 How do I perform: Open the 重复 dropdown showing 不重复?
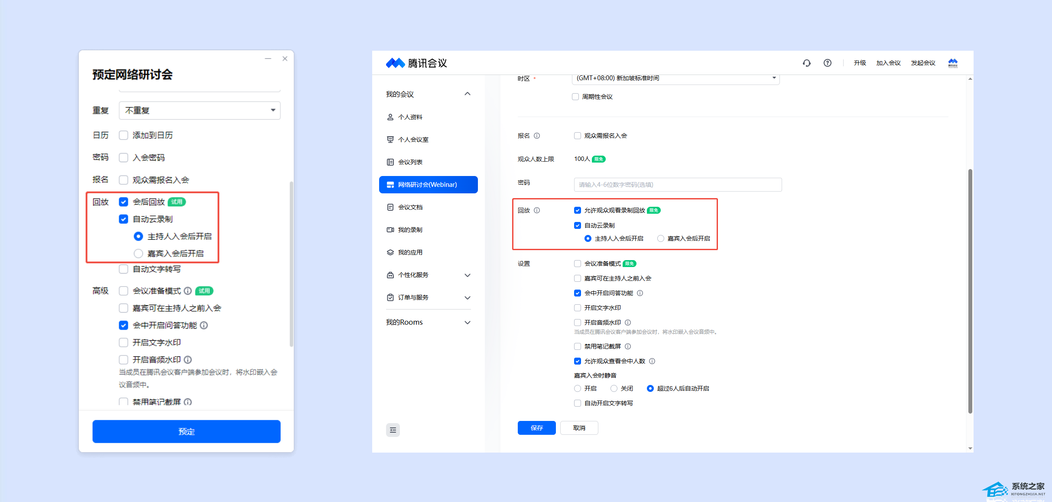(x=199, y=111)
